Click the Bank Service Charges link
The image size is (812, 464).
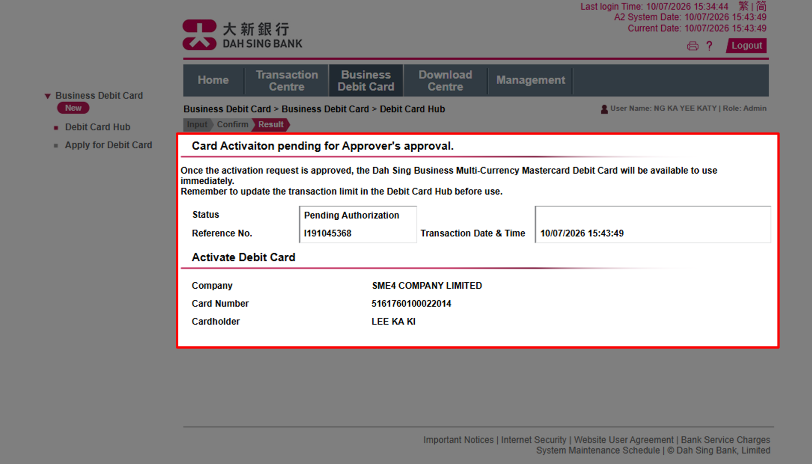coord(725,439)
